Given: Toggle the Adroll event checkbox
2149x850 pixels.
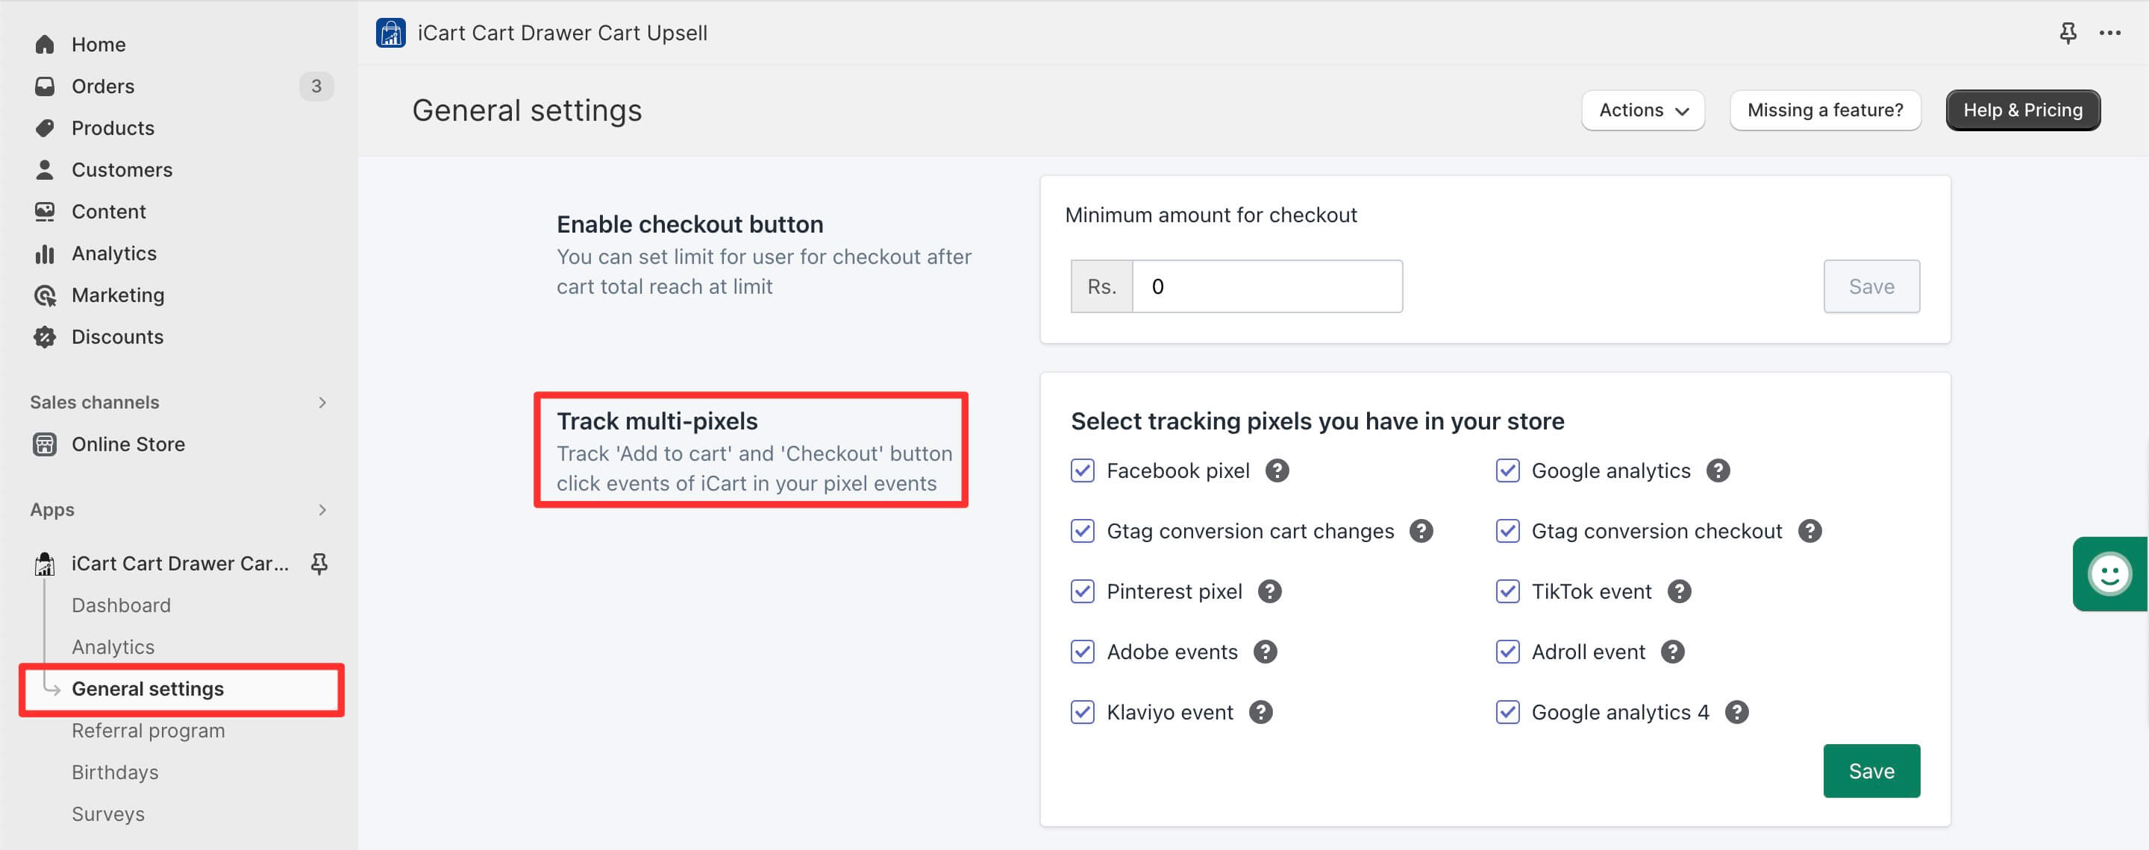Looking at the screenshot, I should (x=1507, y=652).
